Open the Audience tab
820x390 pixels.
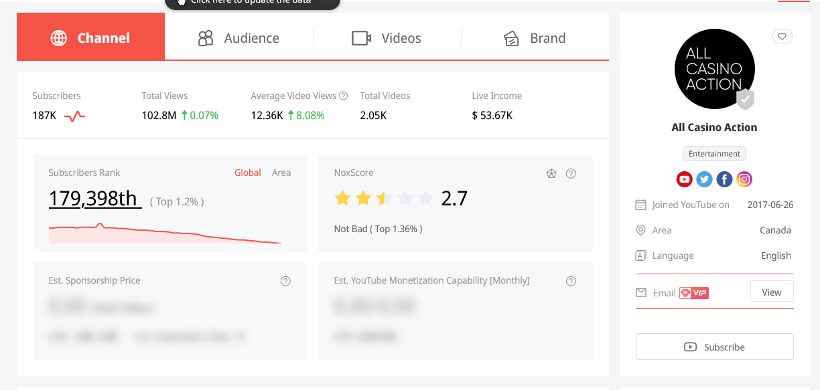[238, 38]
